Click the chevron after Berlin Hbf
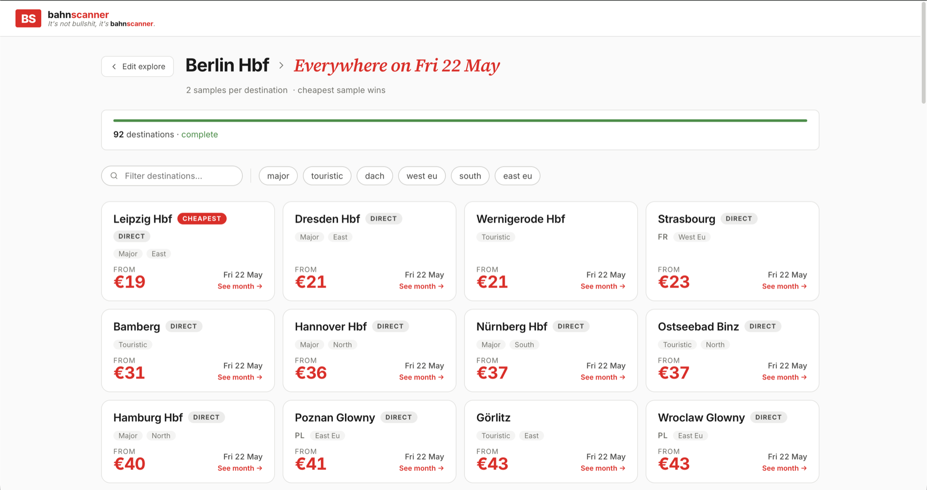The width and height of the screenshot is (927, 490). [x=281, y=66]
